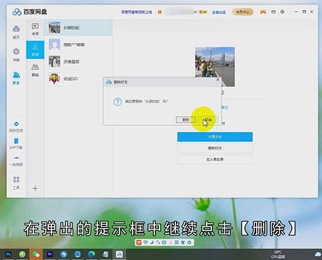The height and width of the screenshot is (260, 322).
Task: Open Microsoft Edge from the taskbar
Action: click(92, 254)
